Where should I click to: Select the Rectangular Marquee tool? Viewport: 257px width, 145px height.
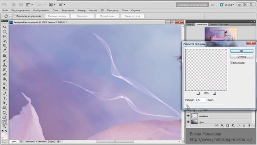tap(4, 31)
